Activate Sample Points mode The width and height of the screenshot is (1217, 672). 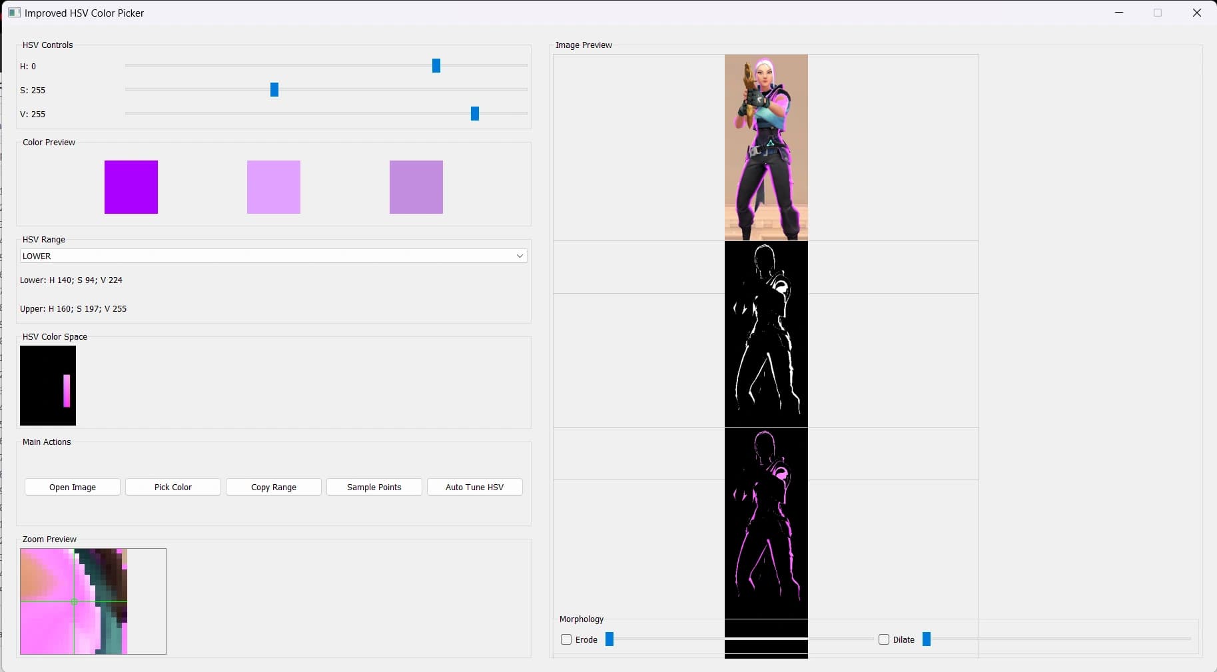(x=373, y=487)
